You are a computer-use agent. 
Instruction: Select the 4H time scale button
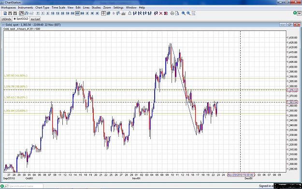point(77,14)
